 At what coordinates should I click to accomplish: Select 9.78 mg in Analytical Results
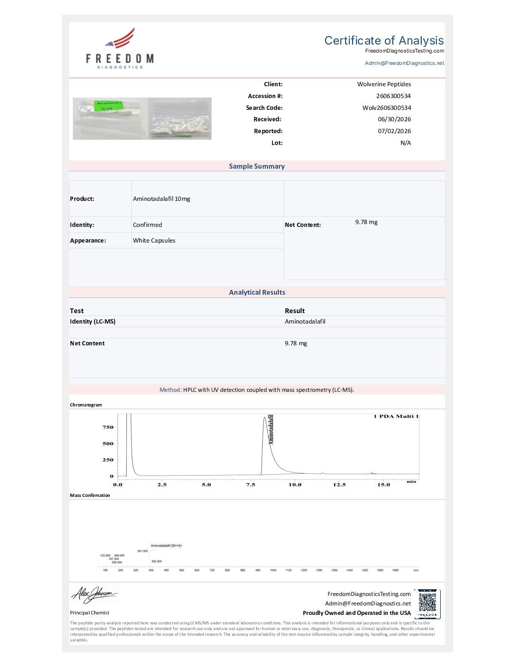296,343
